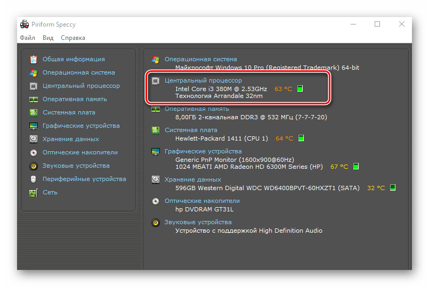The height and width of the screenshot is (287, 429).
Task: Click the Windows flag icon in summary panel
Action: click(156, 59)
